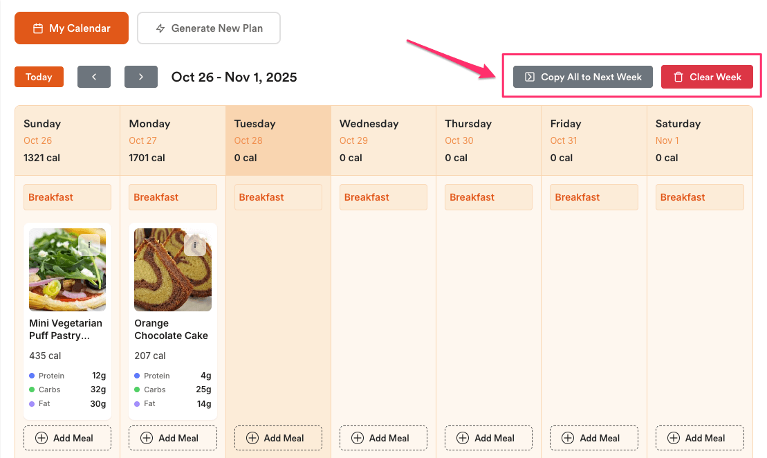This screenshot has height=458, width=767.
Task: Open the My Calendar tab
Action: point(72,28)
